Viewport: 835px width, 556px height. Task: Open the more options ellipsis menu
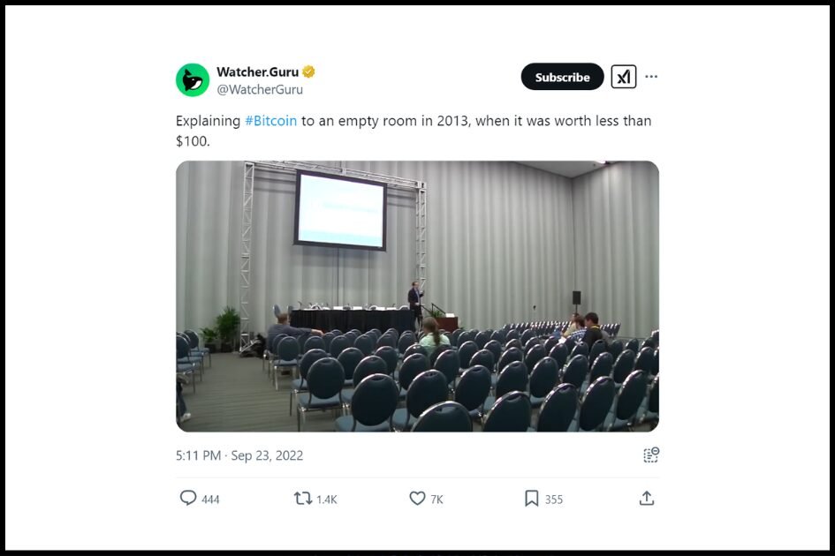(x=651, y=77)
